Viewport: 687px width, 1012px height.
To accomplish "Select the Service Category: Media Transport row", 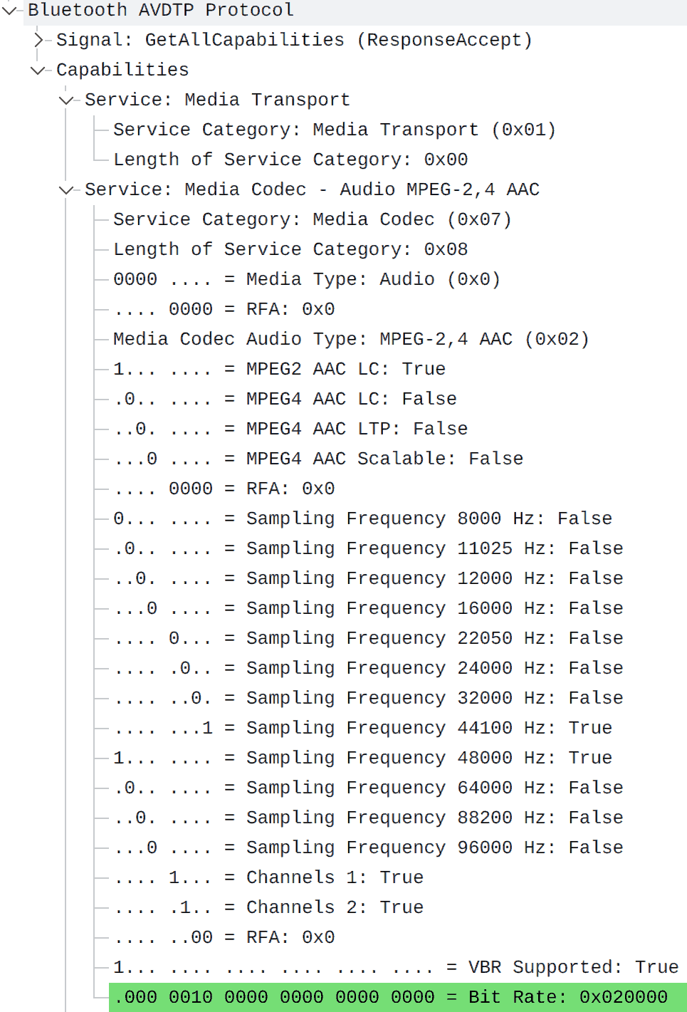I will coord(333,130).
